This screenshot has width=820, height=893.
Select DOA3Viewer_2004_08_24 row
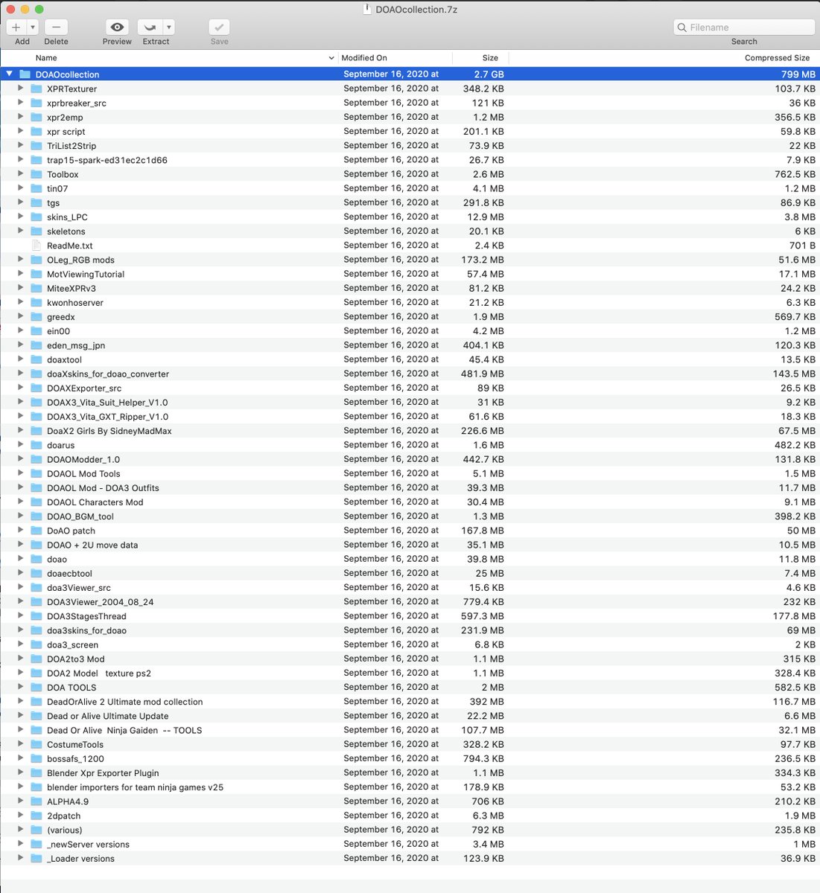coord(410,601)
